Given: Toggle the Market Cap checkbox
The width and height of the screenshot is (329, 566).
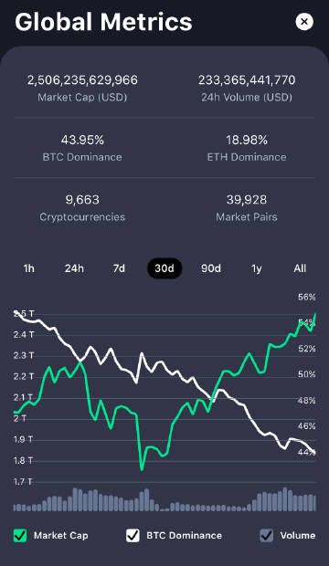Looking at the screenshot, I should pos(20,535).
